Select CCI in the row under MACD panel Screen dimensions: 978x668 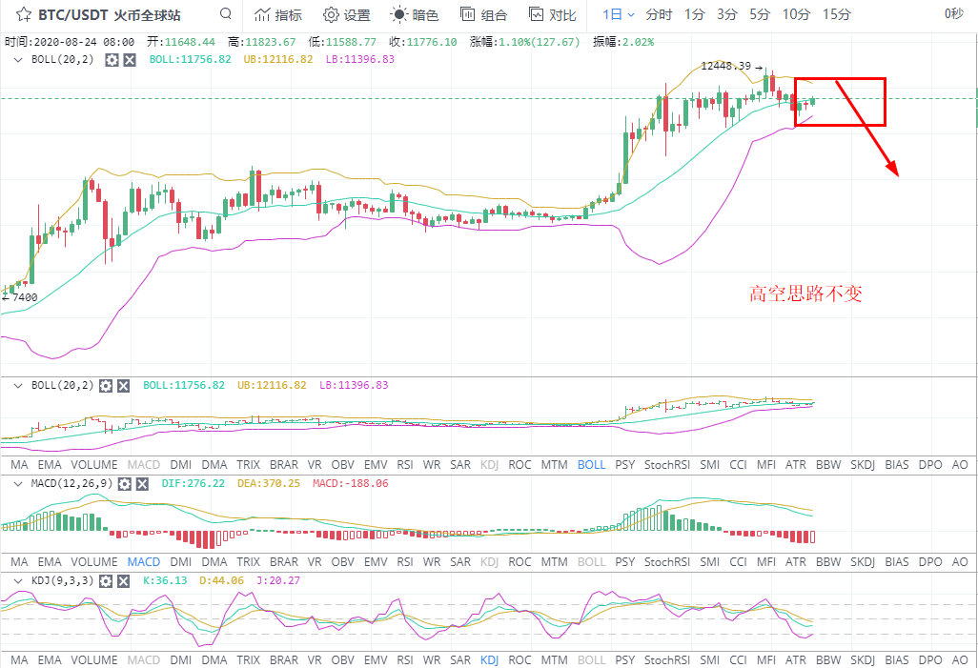738,562
